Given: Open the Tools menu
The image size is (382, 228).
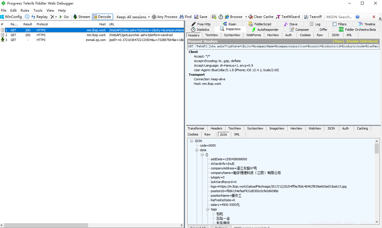Looking at the screenshot, I should [38, 10].
